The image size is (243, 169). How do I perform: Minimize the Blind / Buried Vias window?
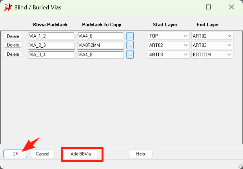(x=186, y=7)
